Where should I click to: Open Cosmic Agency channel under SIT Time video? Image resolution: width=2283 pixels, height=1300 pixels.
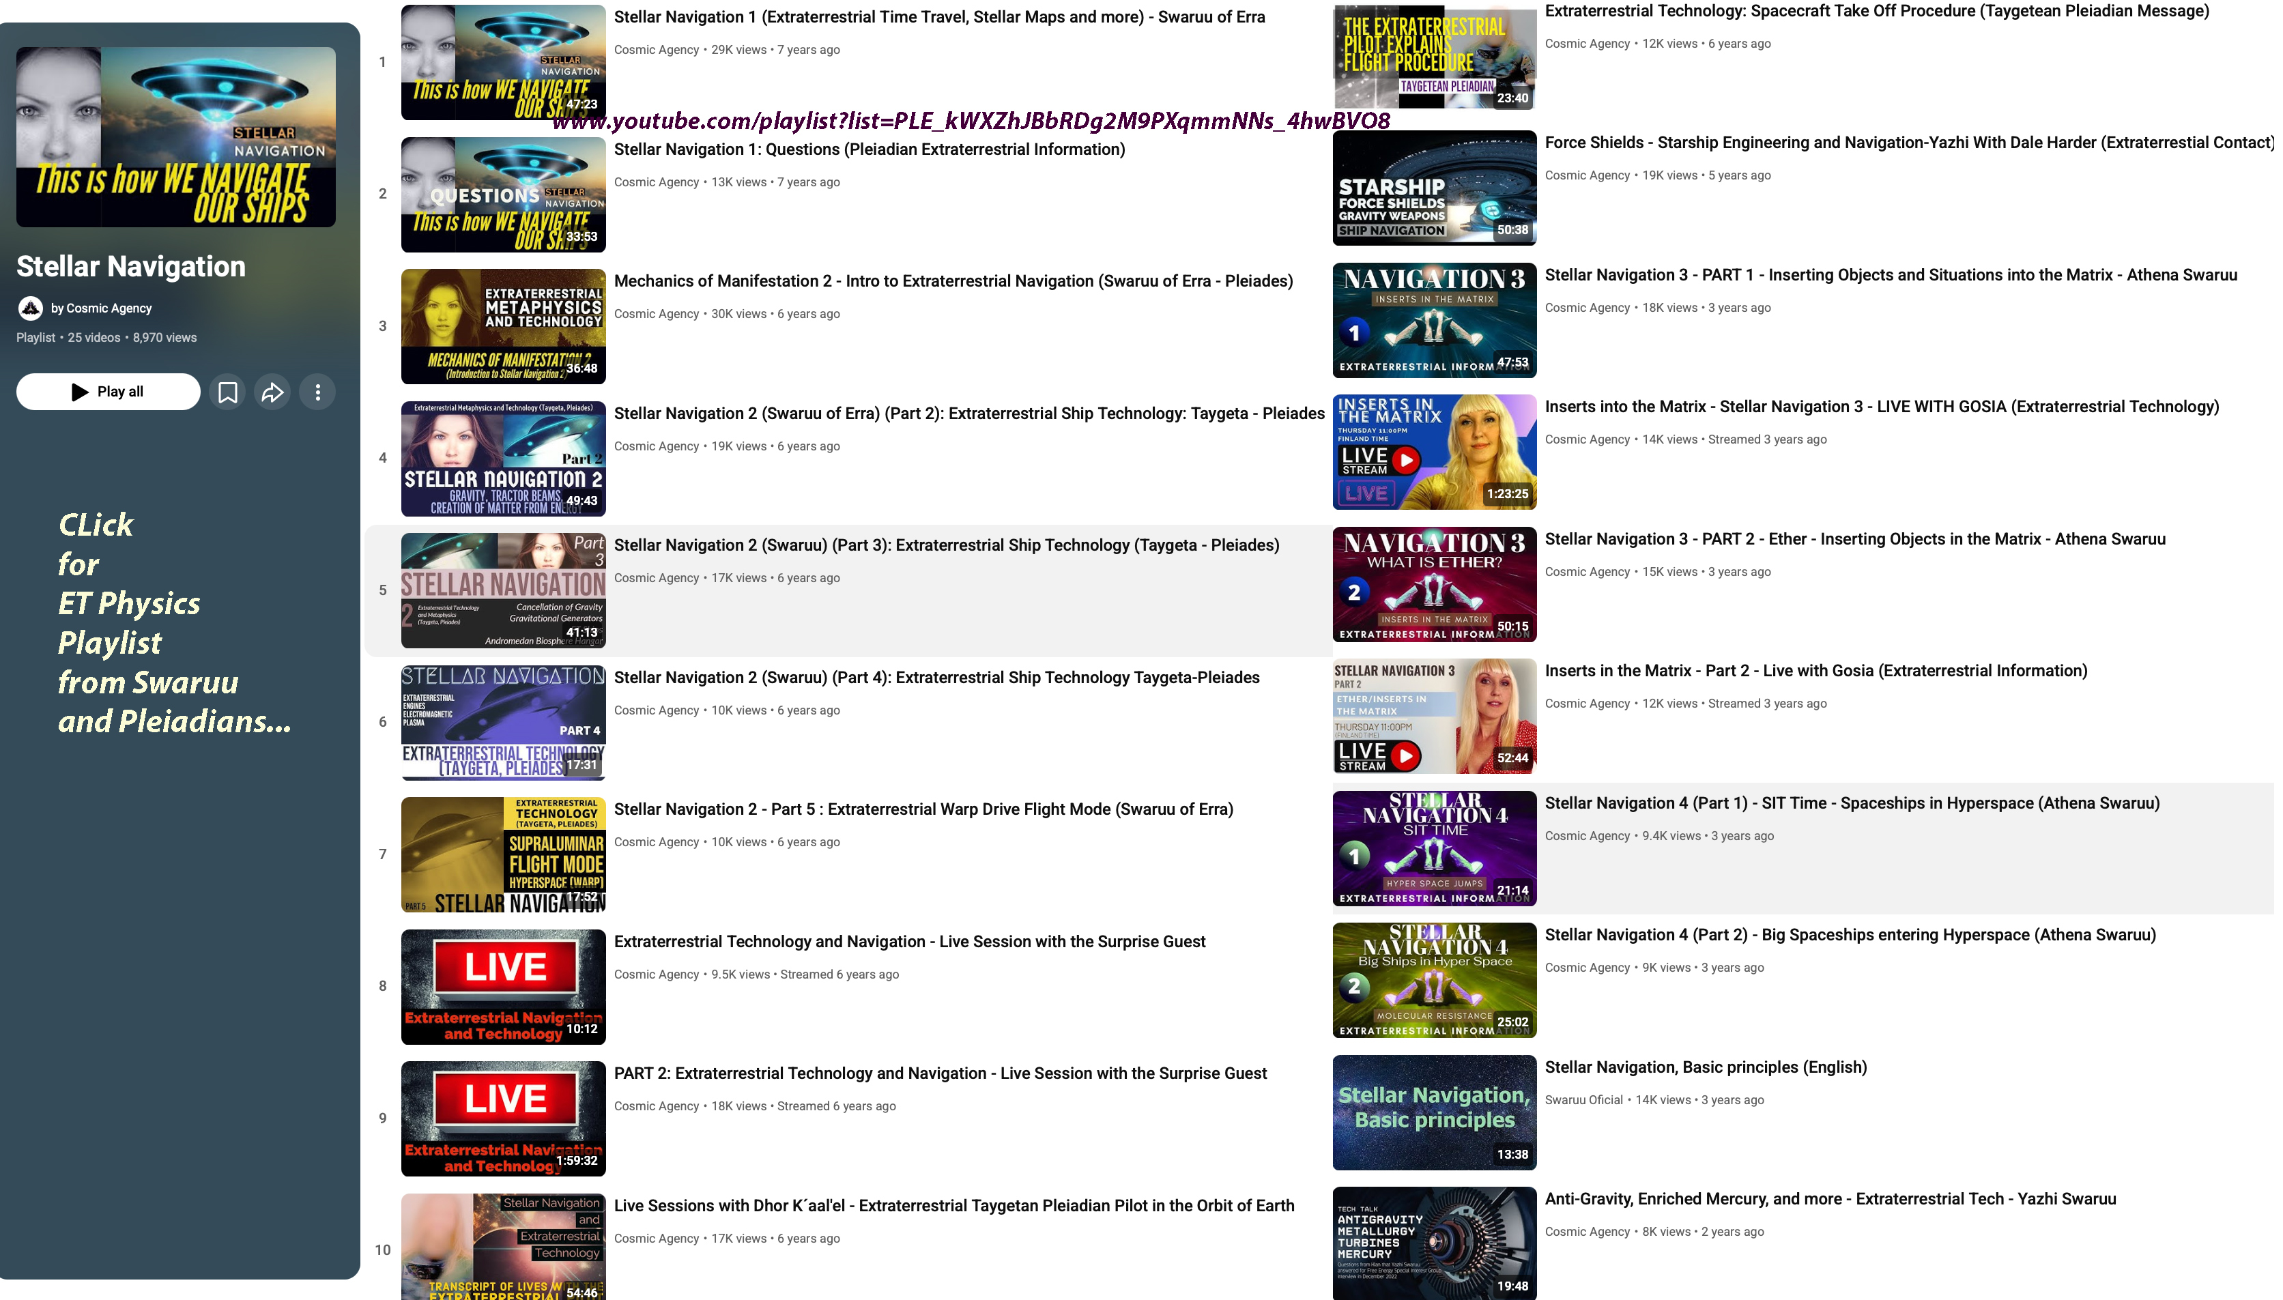click(x=1588, y=837)
